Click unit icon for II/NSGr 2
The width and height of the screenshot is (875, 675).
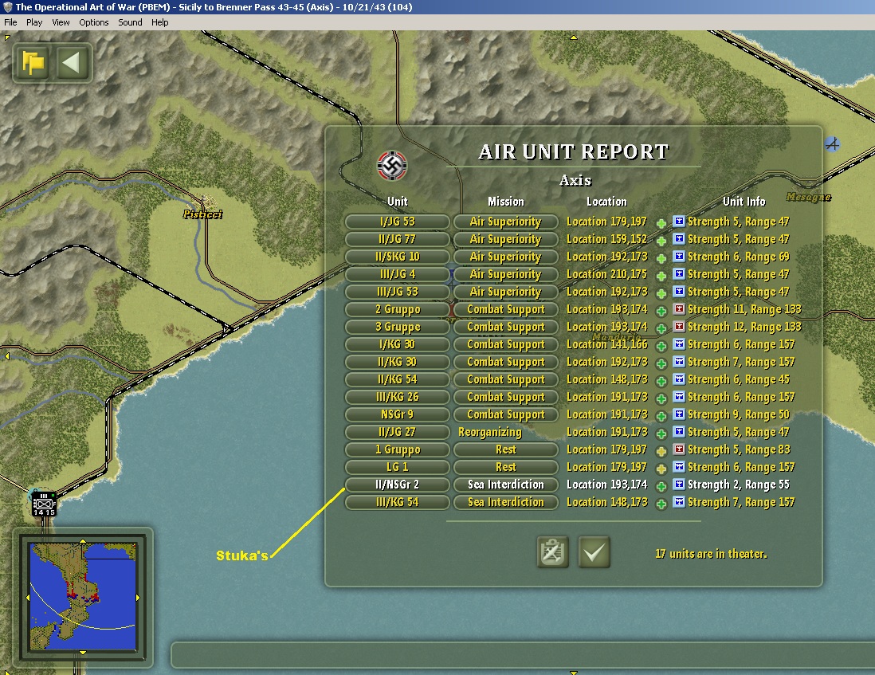click(679, 485)
